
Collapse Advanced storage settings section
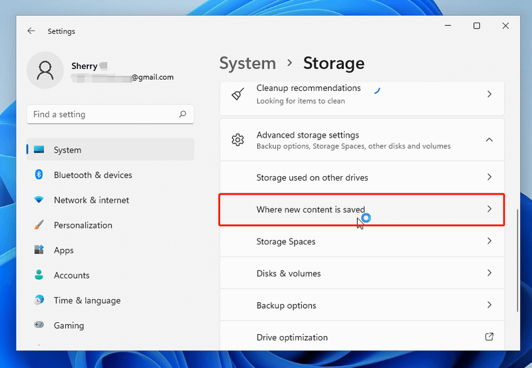click(x=489, y=139)
